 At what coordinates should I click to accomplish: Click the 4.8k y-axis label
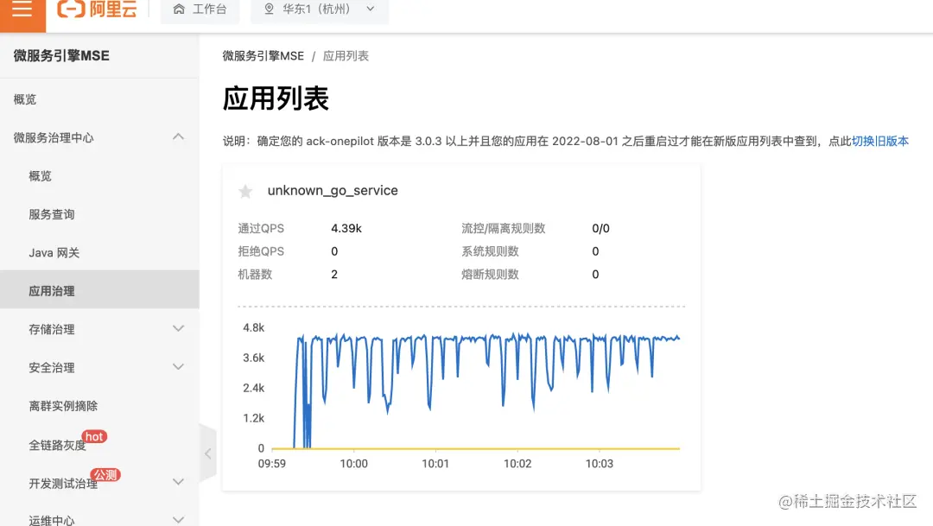click(253, 328)
